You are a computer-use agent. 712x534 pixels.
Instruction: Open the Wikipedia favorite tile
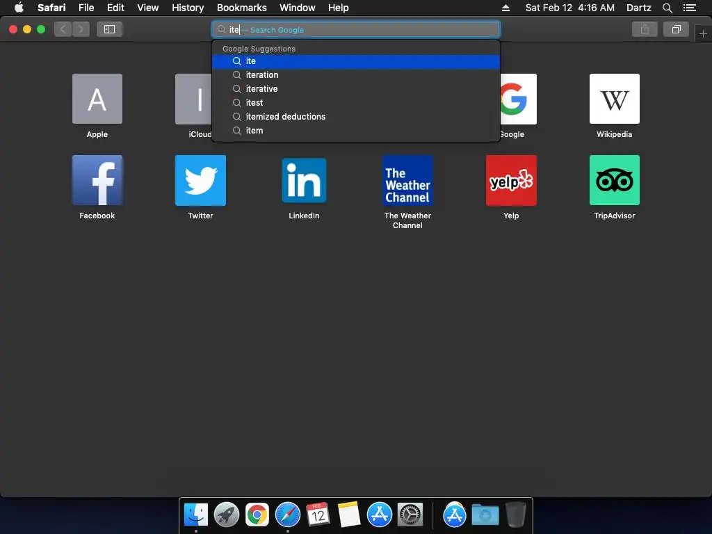tap(615, 99)
